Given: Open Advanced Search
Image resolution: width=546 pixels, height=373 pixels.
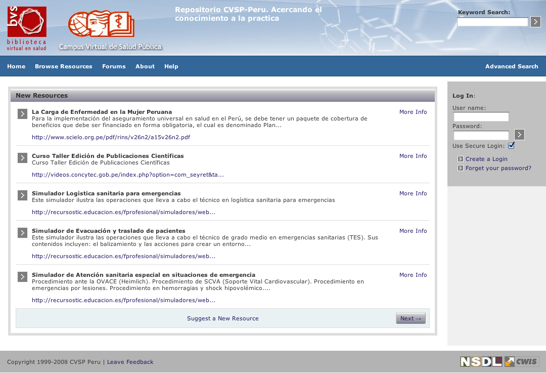Looking at the screenshot, I should coord(512,66).
